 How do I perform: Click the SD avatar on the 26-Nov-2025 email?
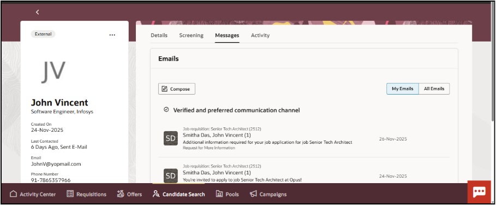[x=170, y=138]
